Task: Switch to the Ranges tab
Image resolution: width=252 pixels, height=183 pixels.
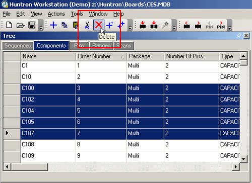Action: 101,46
